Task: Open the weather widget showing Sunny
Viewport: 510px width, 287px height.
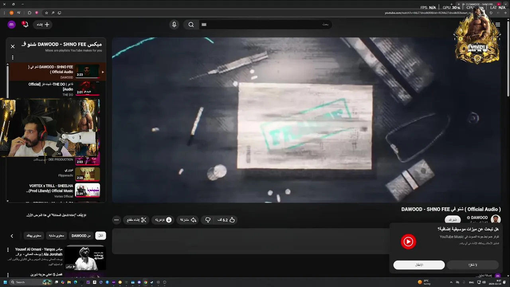Action: [425, 282]
